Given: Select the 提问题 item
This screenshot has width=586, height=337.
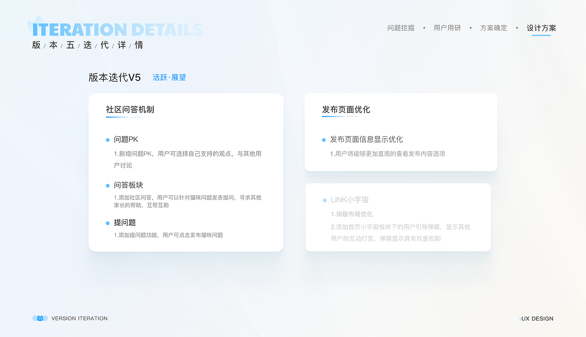Looking at the screenshot, I should click(125, 223).
